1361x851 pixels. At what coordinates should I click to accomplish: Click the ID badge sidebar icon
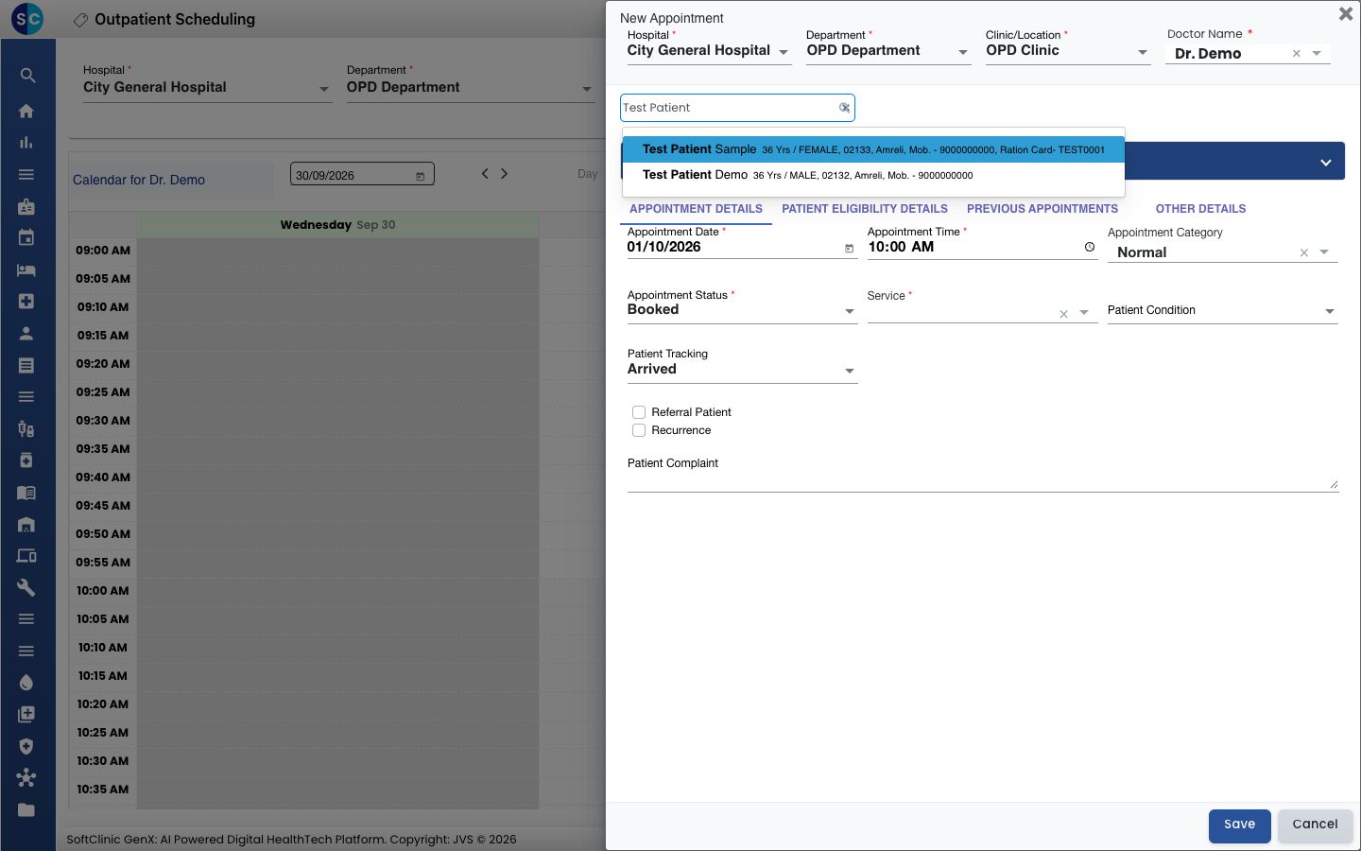point(26,206)
